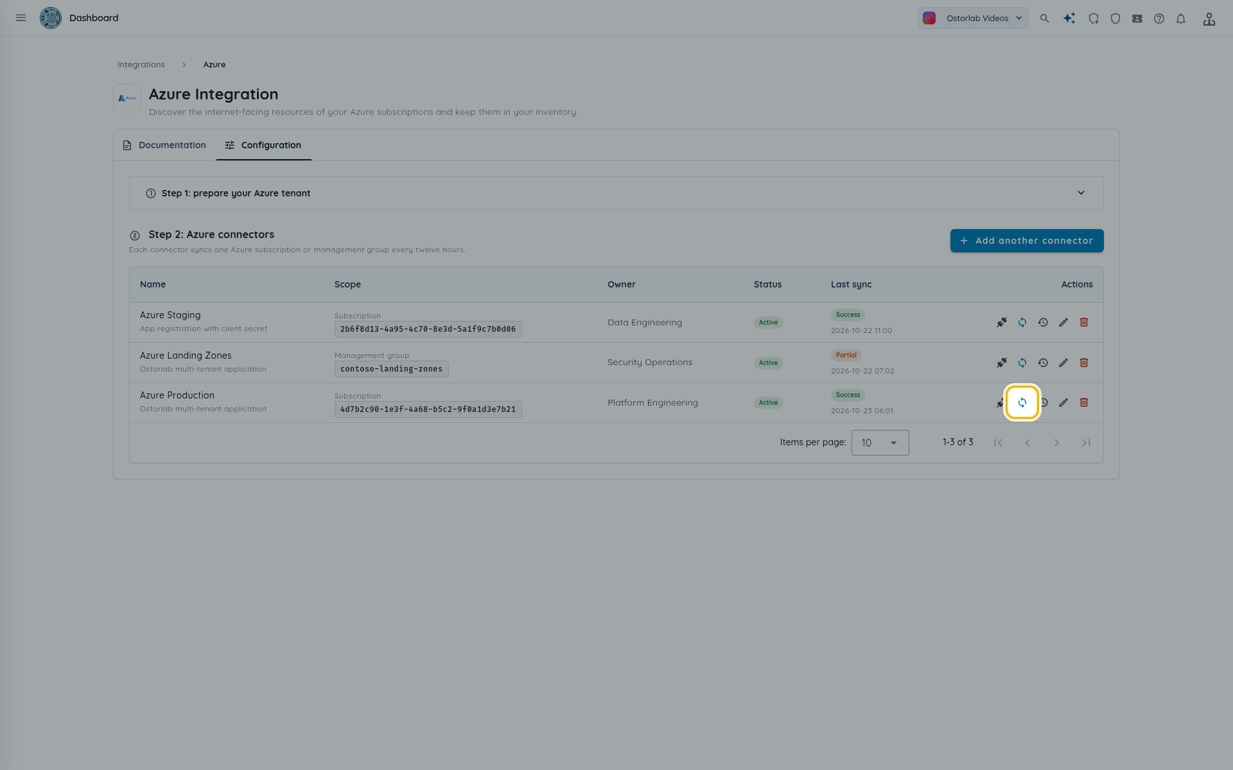The width and height of the screenshot is (1233, 770).
Task: Test connection for Azure Staging connector
Action: click(1002, 322)
